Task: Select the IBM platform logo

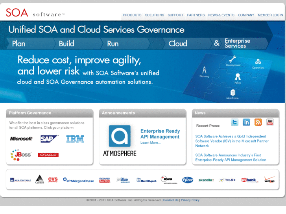Action: [75, 139]
